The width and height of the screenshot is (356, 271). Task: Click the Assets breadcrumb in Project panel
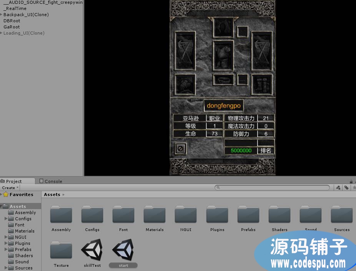point(52,195)
